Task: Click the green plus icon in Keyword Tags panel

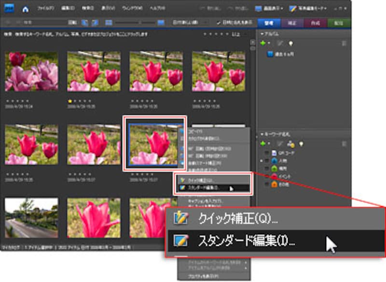Action: pos(263,143)
